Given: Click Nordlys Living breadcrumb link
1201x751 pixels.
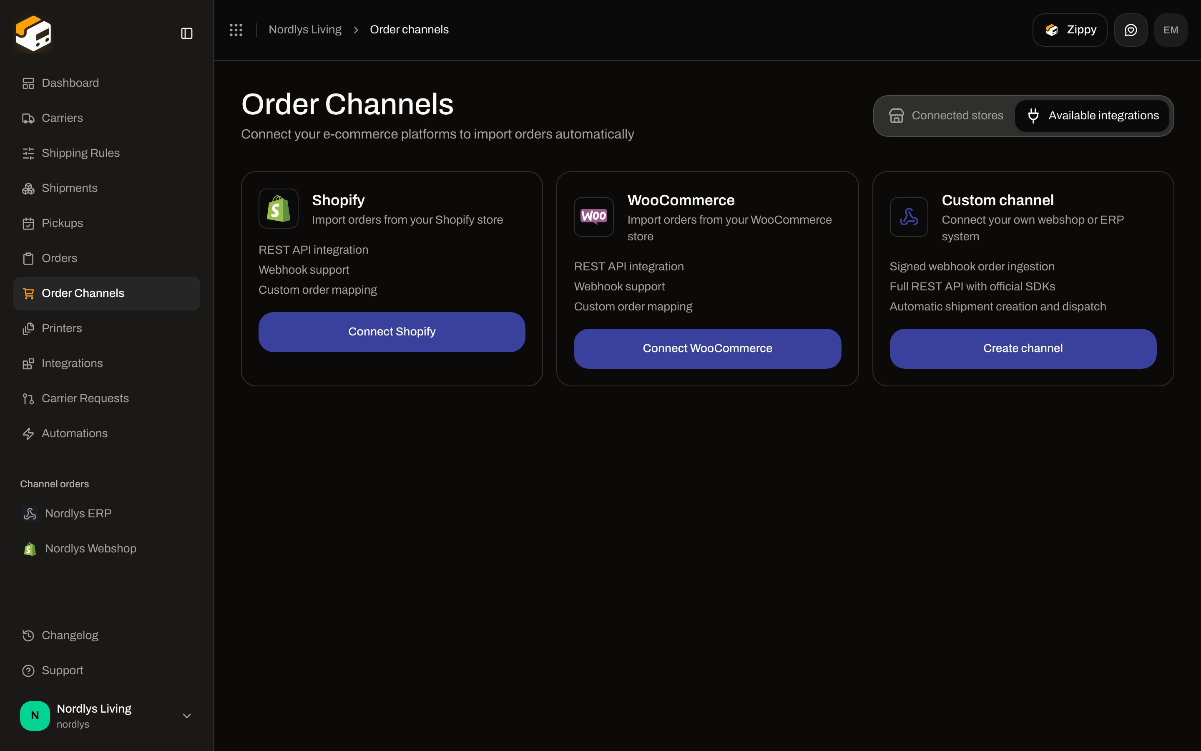Looking at the screenshot, I should tap(305, 30).
